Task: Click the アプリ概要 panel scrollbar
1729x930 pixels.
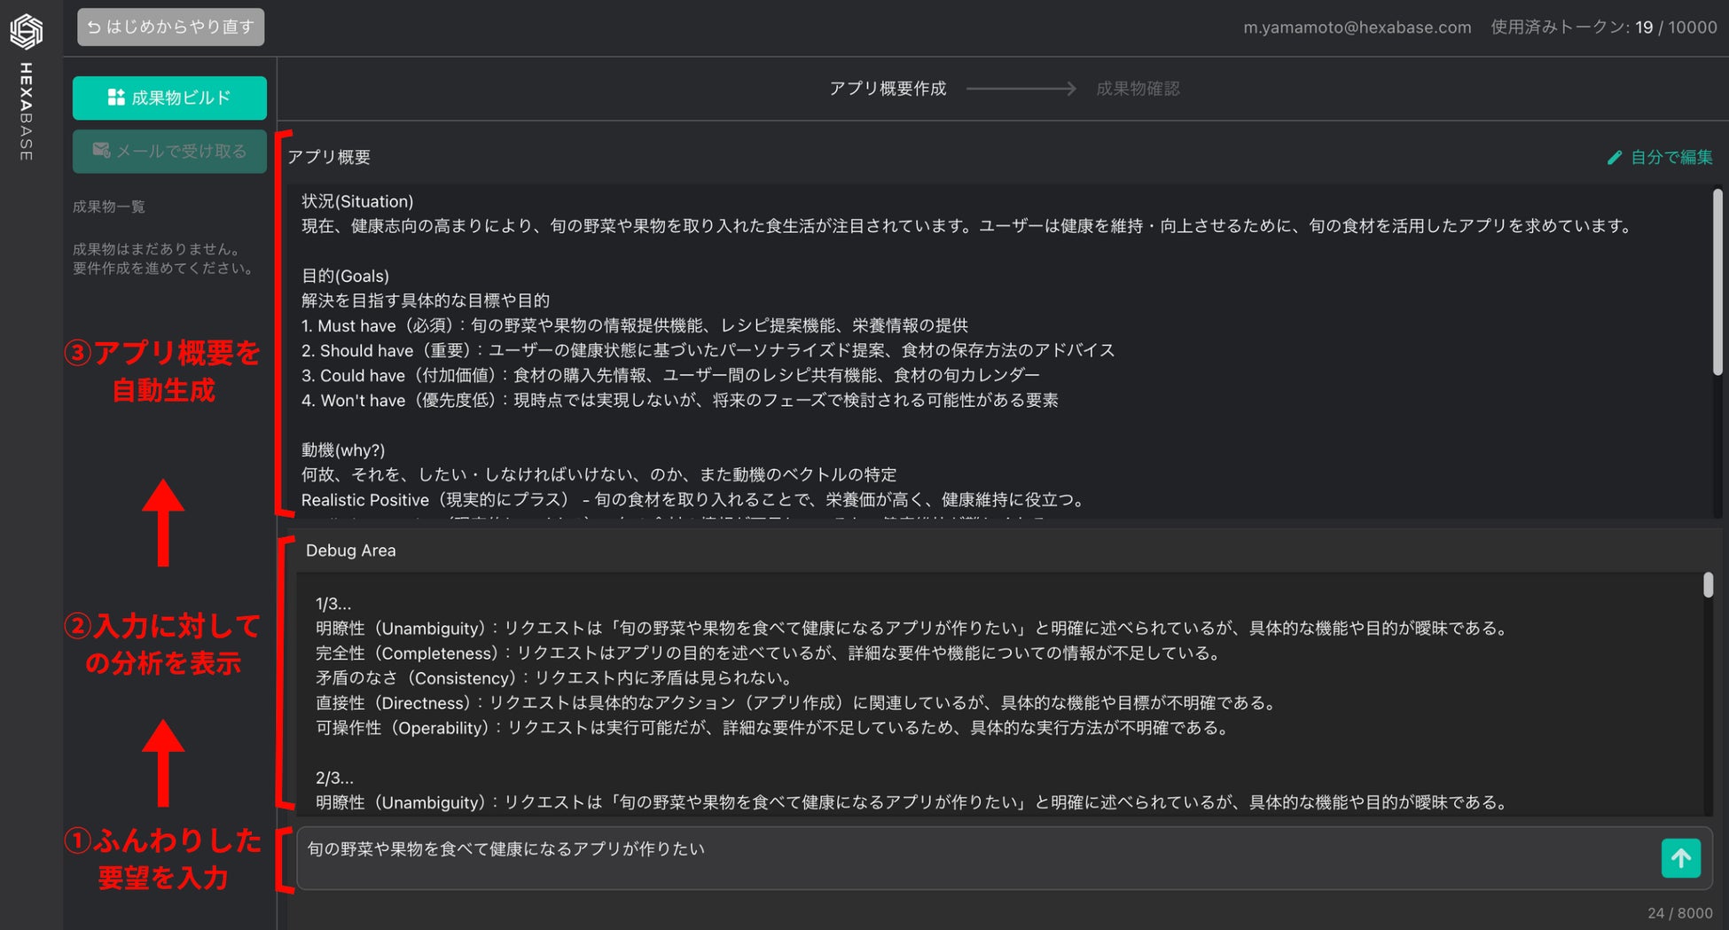Action: click(1717, 282)
